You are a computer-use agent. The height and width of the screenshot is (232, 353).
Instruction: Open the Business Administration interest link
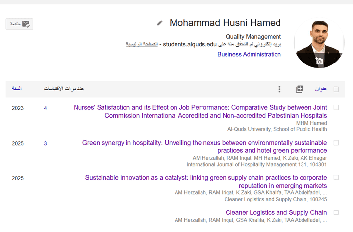(x=249, y=54)
